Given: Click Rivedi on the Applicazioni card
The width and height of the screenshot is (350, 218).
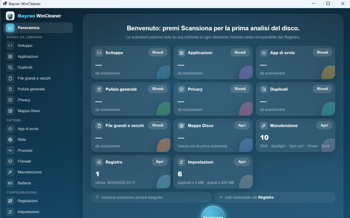Looking at the screenshot, I should [x=240, y=52].
